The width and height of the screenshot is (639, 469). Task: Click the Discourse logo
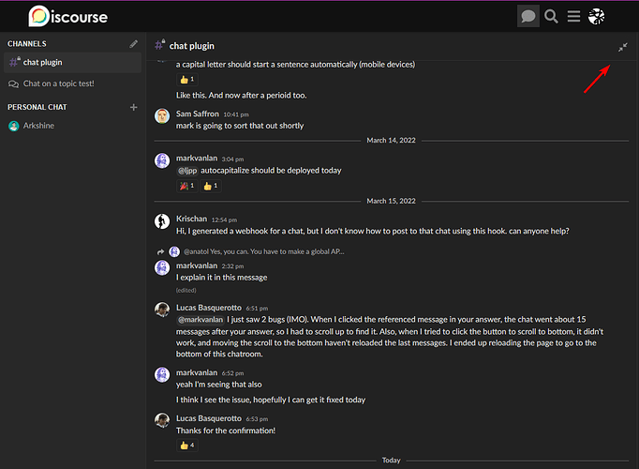(68, 16)
